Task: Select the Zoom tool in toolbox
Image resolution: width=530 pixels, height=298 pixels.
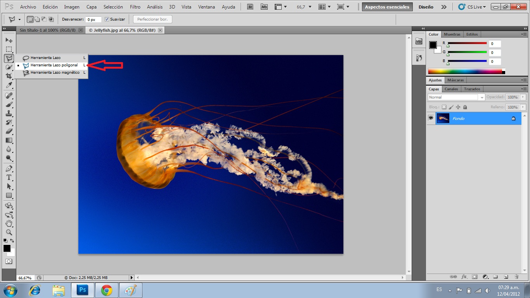Action: (9, 232)
